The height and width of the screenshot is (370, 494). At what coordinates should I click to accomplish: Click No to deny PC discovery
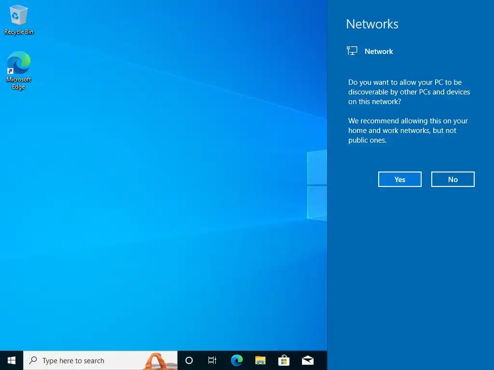coord(453,179)
